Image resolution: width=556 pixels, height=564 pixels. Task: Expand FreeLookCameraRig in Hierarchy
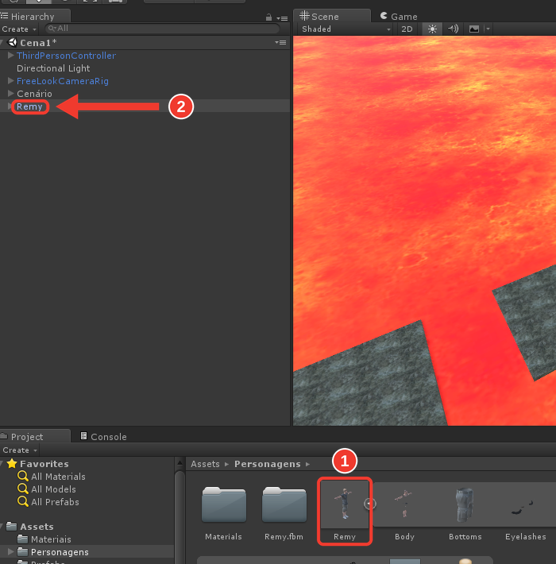[11, 80]
